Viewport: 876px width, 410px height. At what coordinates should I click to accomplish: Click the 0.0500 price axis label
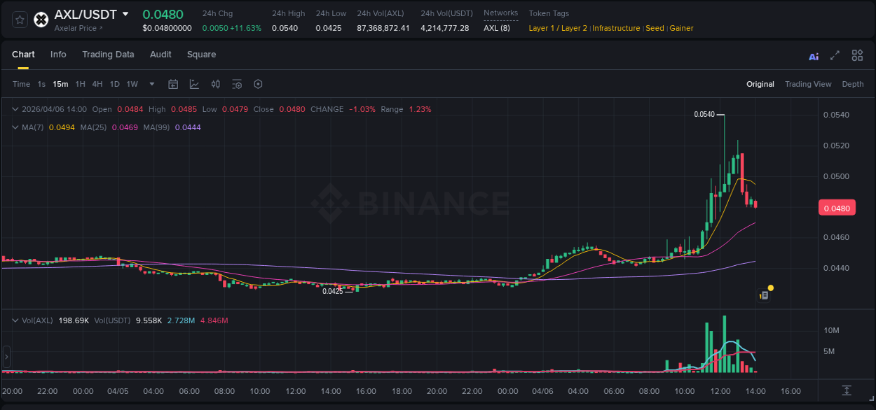835,176
